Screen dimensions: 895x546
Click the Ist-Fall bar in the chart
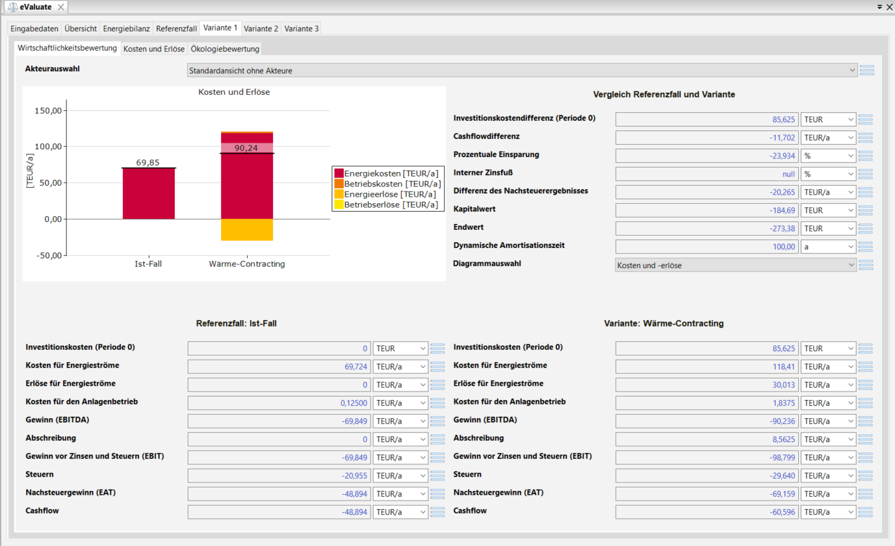149,193
